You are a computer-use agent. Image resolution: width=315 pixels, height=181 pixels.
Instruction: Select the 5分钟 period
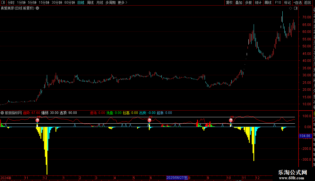coord(32,3)
